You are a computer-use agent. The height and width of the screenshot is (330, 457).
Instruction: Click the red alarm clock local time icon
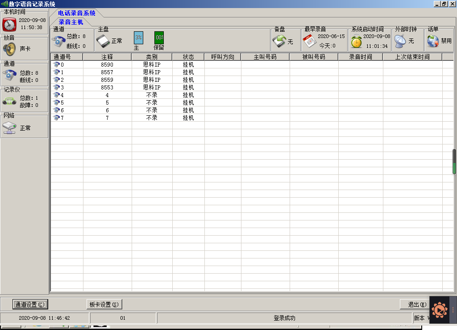9,25
